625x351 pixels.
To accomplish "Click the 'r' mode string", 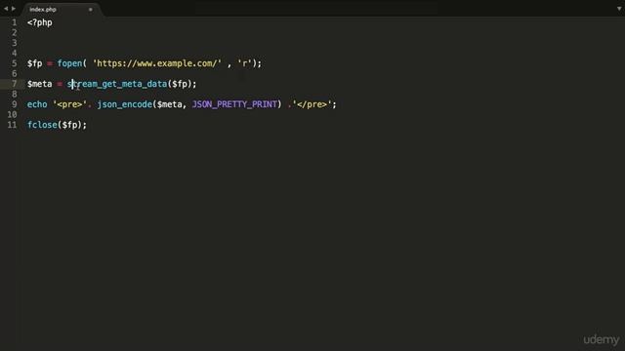I will (x=245, y=63).
